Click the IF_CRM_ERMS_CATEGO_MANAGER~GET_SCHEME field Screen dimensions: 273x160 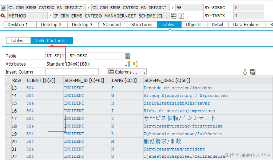(111, 16)
